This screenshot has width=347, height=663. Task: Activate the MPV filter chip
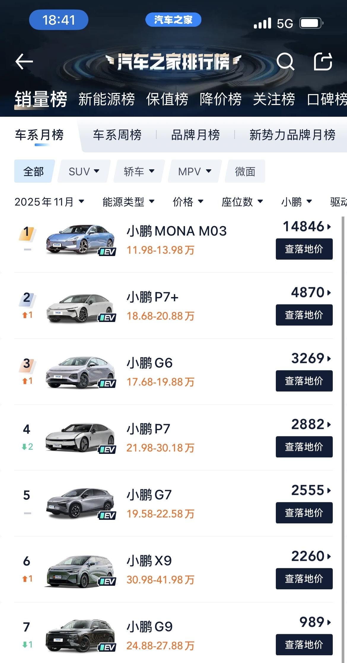(x=193, y=171)
